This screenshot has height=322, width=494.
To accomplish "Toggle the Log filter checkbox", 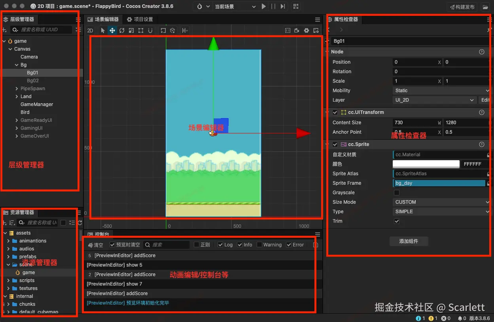I will 220,245.
